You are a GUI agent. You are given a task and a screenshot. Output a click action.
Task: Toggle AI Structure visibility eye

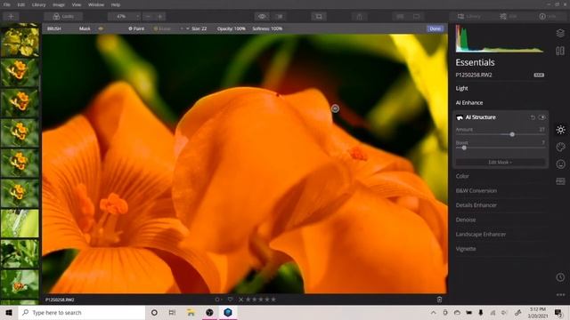pos(542,117)
